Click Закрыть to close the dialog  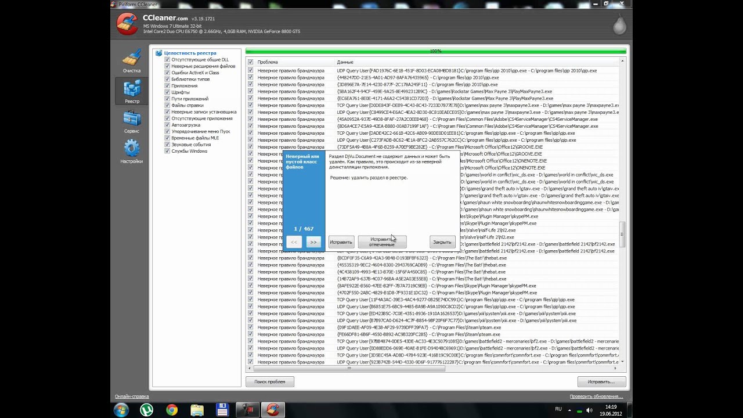click(x=442, y=242)
